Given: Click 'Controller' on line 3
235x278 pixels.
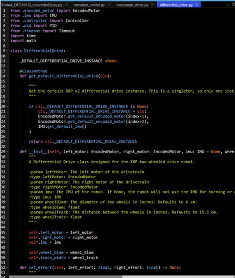Looking at the screenshot, I should [x=77, y=21].
